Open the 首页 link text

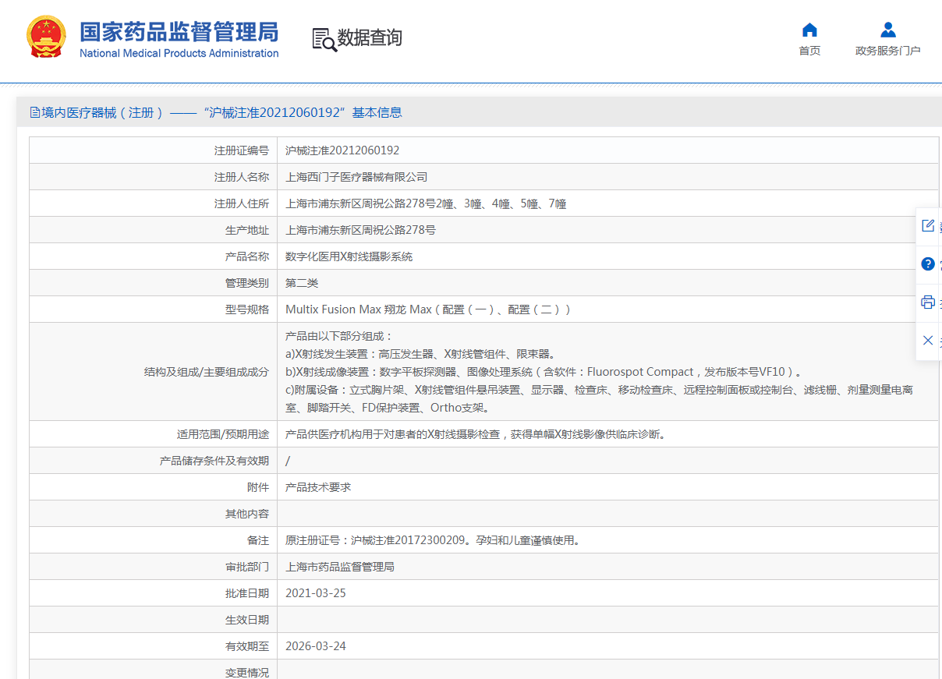coord(809,51)
